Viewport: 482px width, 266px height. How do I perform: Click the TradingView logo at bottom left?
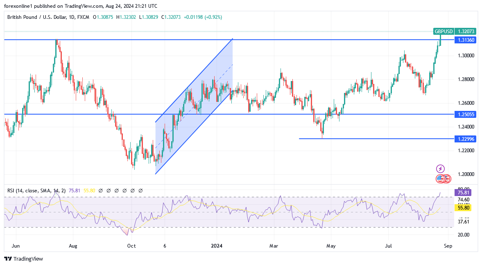pyautogui.click(x=23, y=259)
